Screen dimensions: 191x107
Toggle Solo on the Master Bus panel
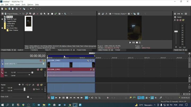pyautogui.click(x=183, y=20)
